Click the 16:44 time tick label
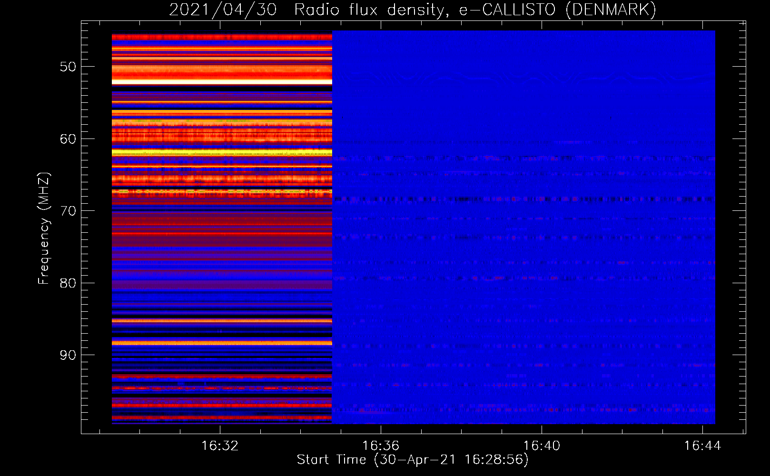 coord(702,446)
